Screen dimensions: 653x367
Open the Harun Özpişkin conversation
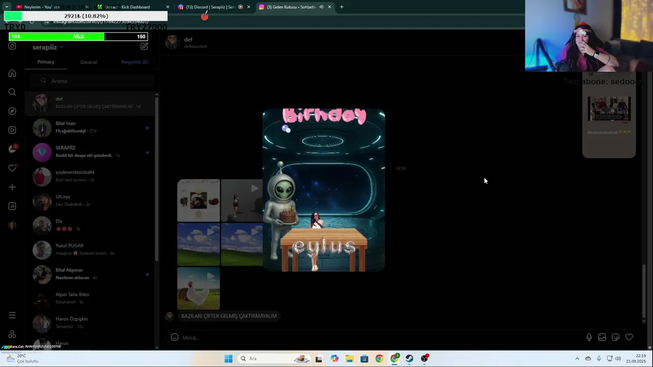coord(91,323)
